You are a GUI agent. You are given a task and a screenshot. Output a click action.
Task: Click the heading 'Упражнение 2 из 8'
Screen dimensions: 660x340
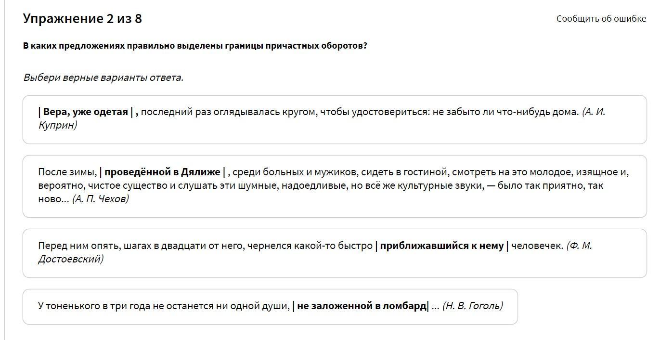pos(82,19)
